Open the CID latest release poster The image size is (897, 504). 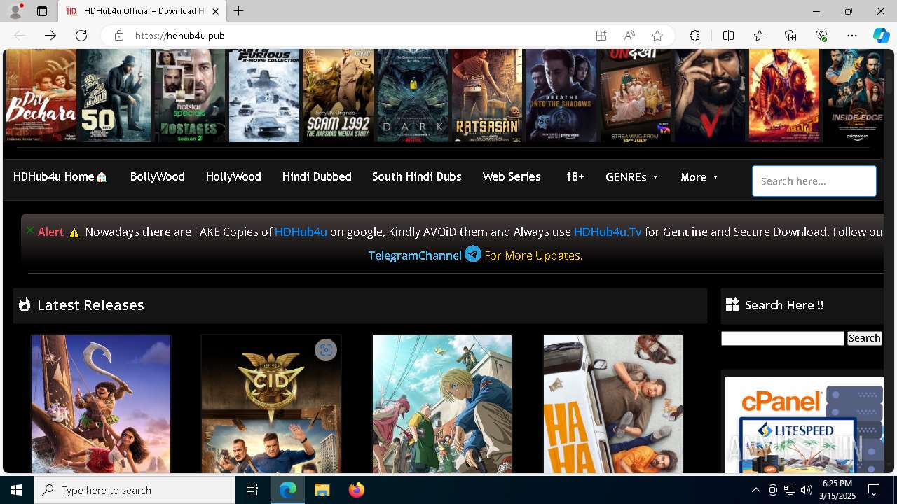tap(271, 404)
